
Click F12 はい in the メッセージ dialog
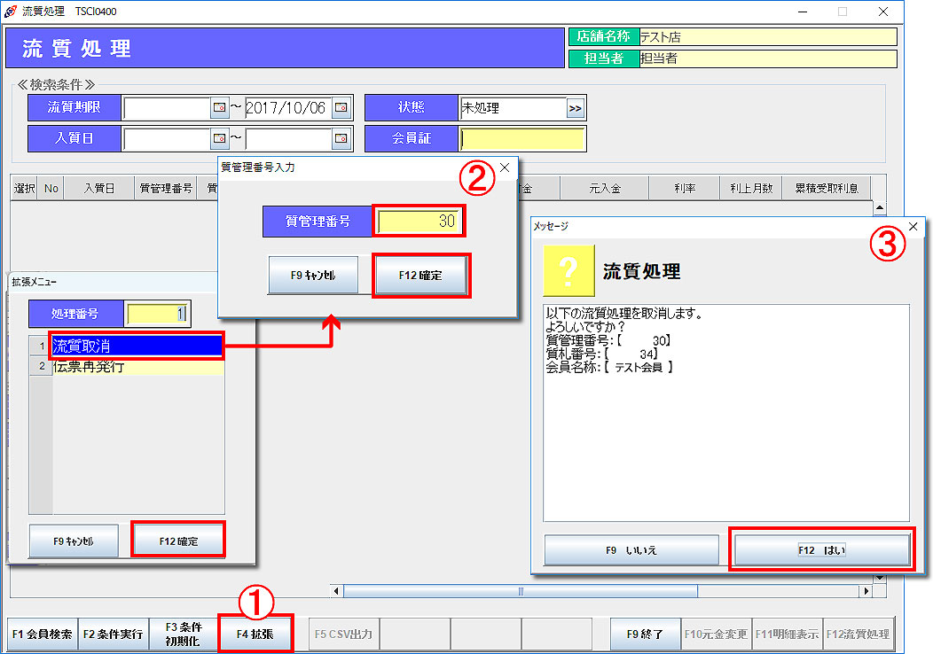pyautogui.click(x=822, y=550)
